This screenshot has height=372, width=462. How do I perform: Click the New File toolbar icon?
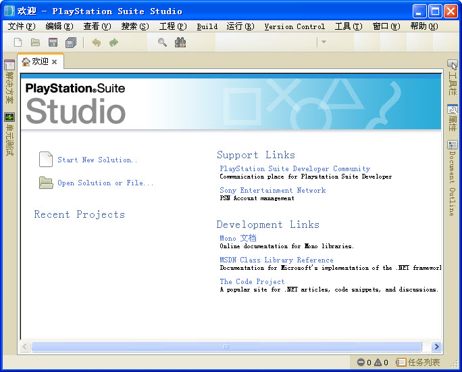click(x=18, y=43)
